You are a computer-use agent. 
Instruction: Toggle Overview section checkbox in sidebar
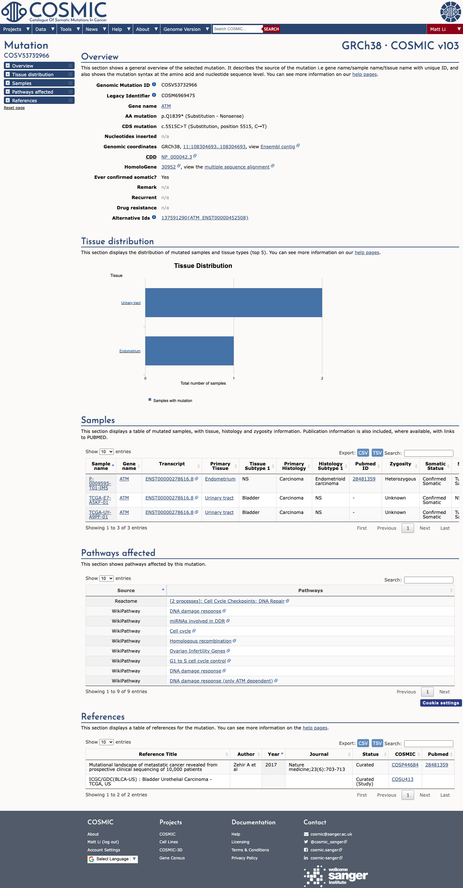pyautogui.click(x=8, y=66)
